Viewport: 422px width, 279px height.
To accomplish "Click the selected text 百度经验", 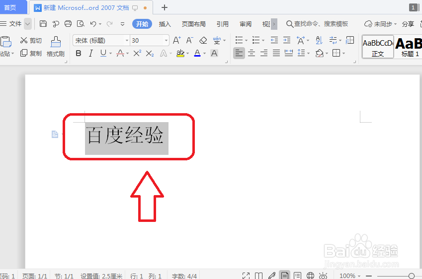I will 125,135.
